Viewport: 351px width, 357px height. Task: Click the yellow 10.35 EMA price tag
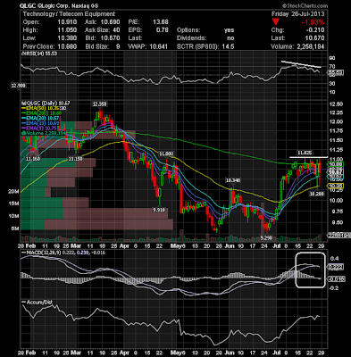[336, 186]
